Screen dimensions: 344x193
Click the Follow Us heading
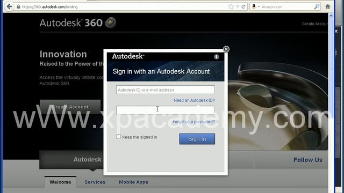pyautogui.click(x=308, y=160)
